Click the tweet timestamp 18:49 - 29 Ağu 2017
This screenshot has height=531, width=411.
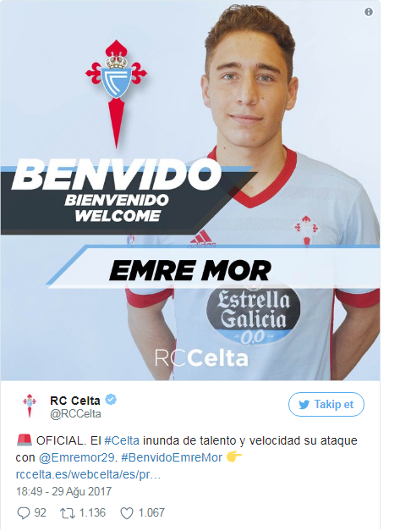pyautogui.click(x=63, y=491)
